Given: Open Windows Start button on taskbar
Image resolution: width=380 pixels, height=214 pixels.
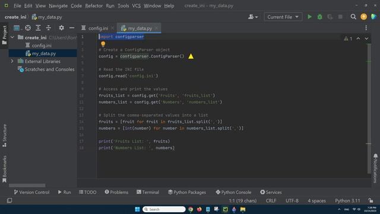Looking at the screenshot, I should [x=137, y=209].
